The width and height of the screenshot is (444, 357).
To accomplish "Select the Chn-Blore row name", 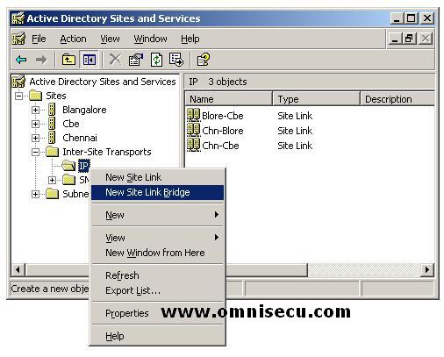I will [x=223, y=131].
